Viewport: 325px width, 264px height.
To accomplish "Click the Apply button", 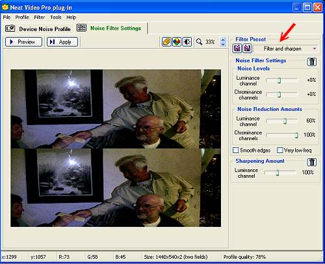I will (x=62, y=42).
